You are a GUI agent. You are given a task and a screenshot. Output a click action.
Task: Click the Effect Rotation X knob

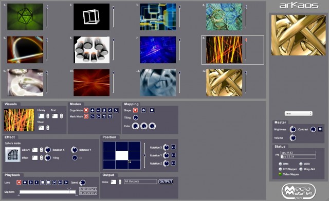[x=48, y=150]
